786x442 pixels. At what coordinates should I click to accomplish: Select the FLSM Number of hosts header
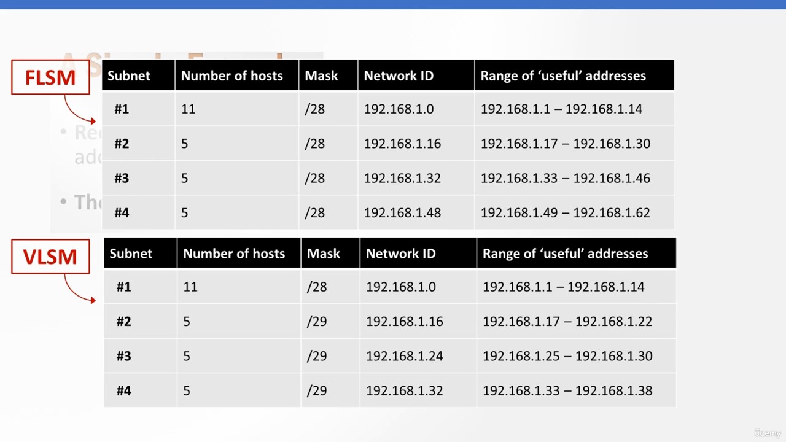click(232, 76)
